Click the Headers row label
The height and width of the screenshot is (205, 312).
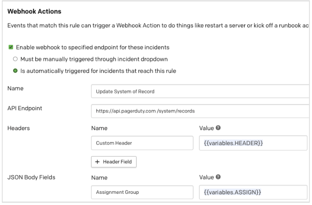pyautogui.click(x=19, y=126)
